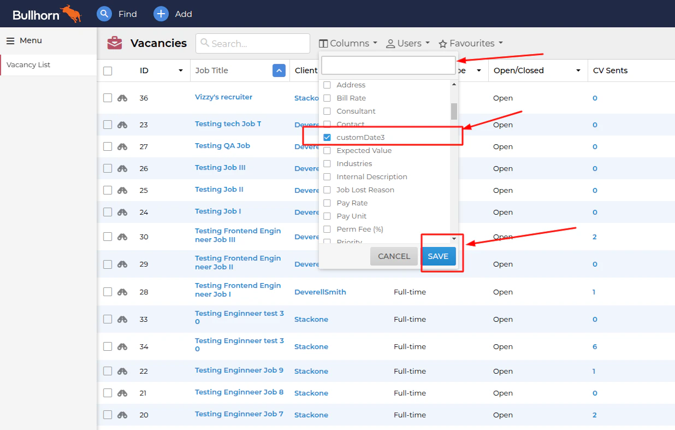Check the Address column option
This screenshot has width=675, height=430.
(327, 85)
